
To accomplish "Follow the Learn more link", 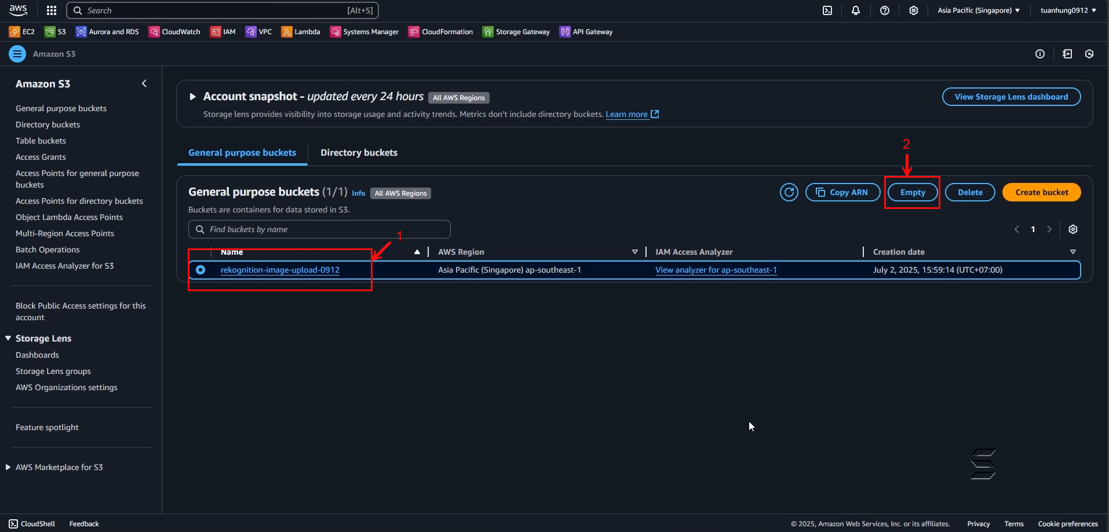I will tap(632, 114).
